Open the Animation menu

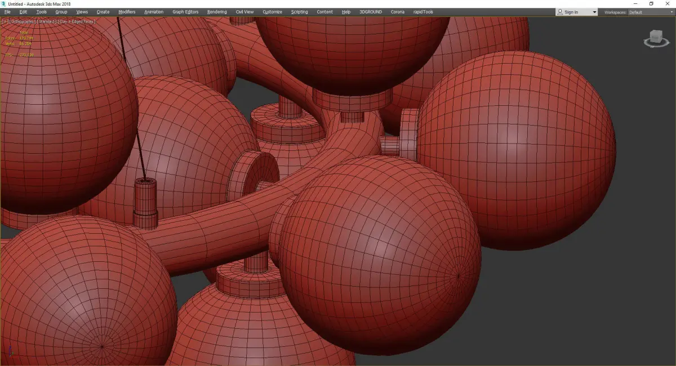coord(154,12)
